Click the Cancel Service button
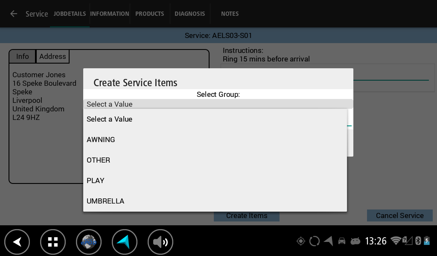 (399, 215)
